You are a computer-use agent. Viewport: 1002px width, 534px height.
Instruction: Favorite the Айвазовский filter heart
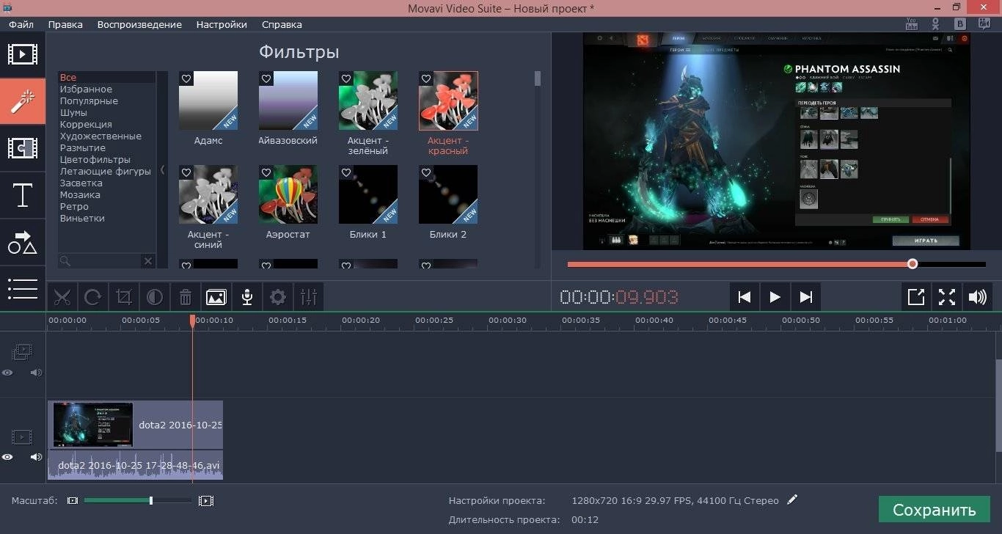(x=266, y=78)
